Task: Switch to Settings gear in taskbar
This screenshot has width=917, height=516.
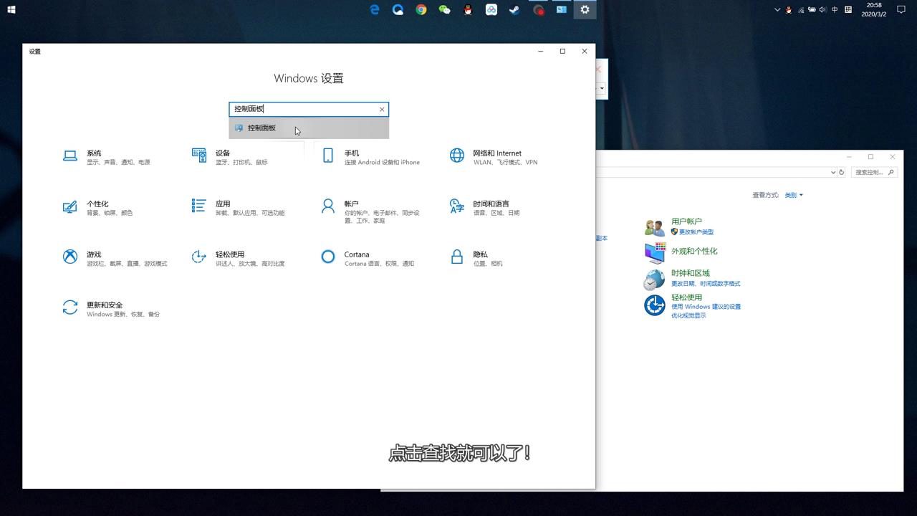Action: tap(585, 9)
